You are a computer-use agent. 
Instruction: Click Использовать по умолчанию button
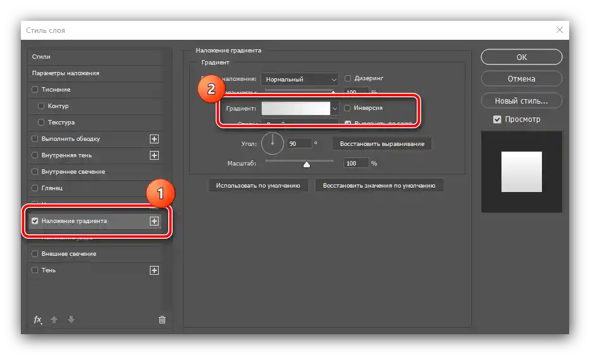258,186
